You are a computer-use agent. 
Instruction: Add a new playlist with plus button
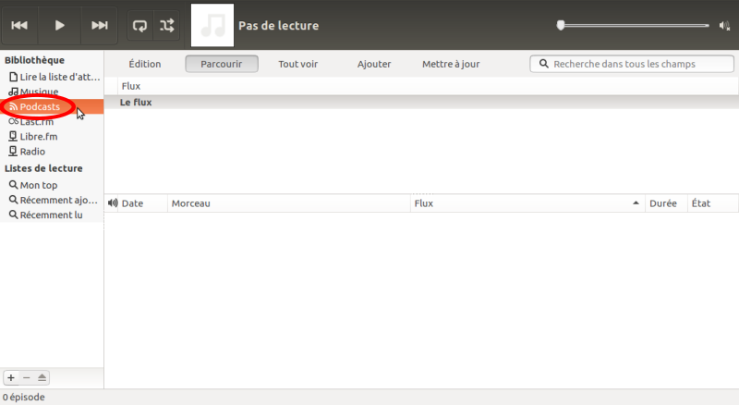pos(11,377)
